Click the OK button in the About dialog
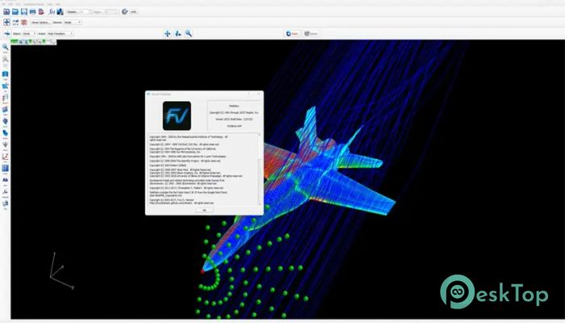 pyautogui.click(x=204, y=210)
